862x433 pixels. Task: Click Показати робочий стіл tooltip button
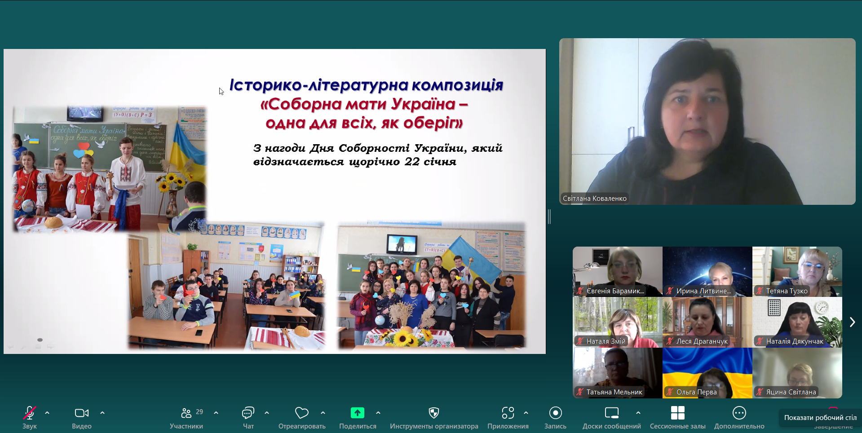pos(820,418)
